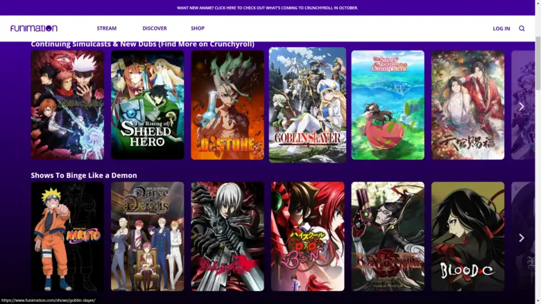
Task: Open the Naruto poster
Action: pyautogui.click(x=67, y=237)
